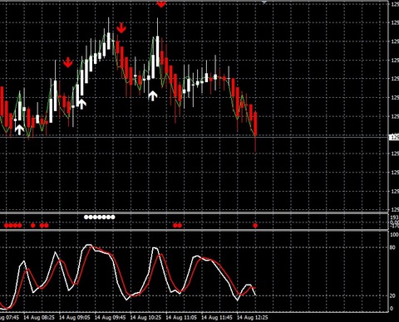Screen dimensions: 399x322
Task: Click the '14 Aug 11:45' time label
Action: coord(217,317)
